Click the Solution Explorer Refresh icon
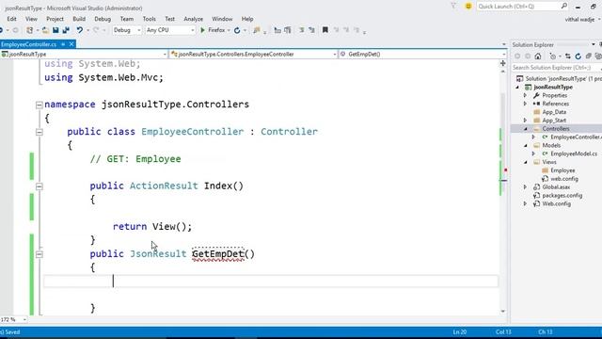The height and width of the screenshot is (339, 602). tap(578, 56)
